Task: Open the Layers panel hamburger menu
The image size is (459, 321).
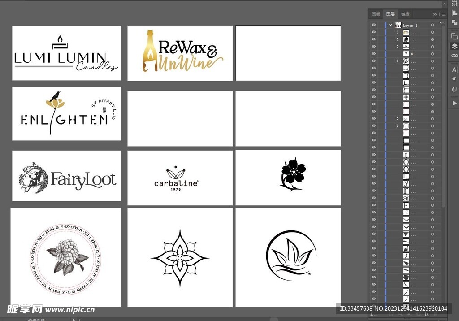Action: point(443,14)
